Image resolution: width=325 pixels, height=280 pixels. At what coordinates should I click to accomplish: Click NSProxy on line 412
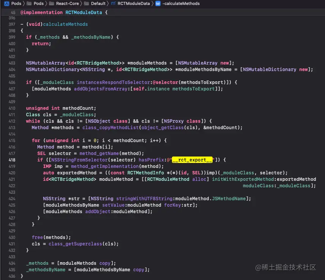click(174, 121)
